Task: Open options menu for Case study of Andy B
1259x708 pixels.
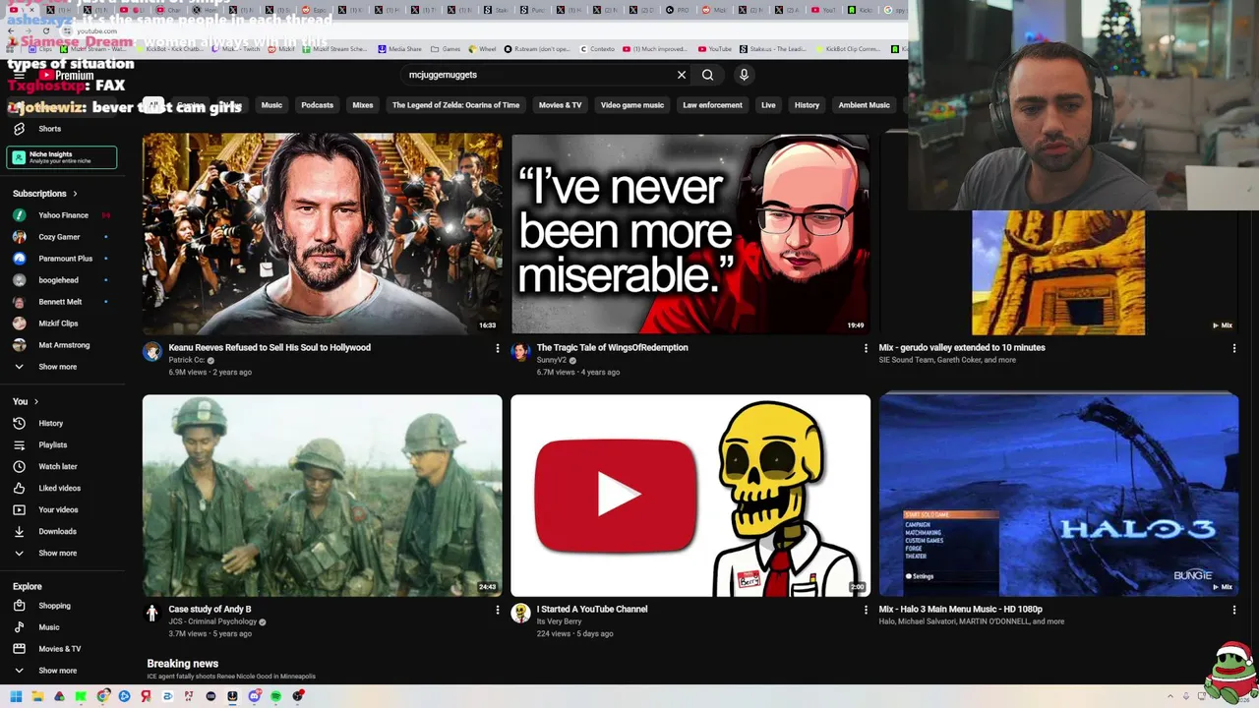Action: (497, 610)
